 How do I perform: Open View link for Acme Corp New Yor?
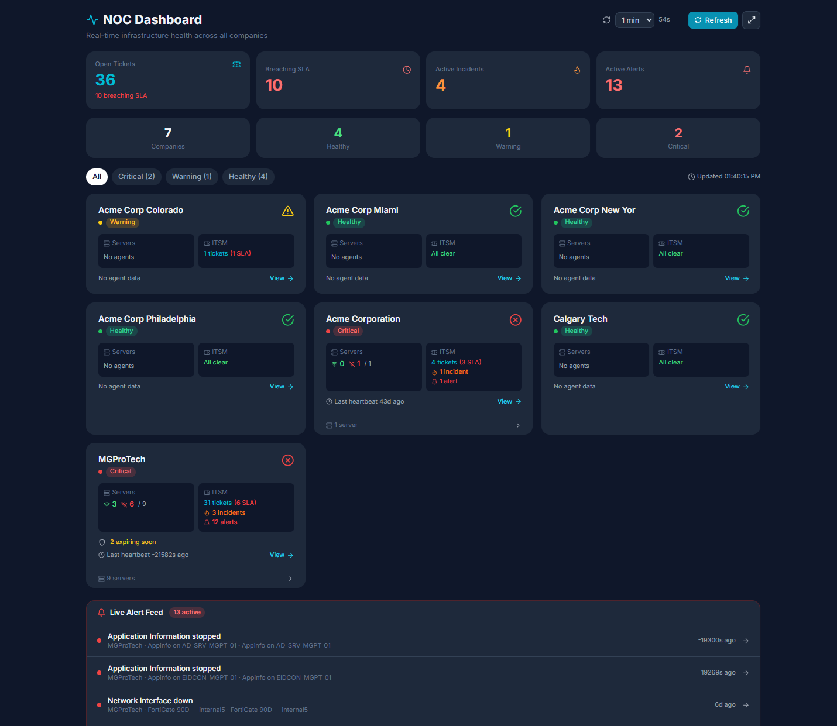(x=737, y=278)
